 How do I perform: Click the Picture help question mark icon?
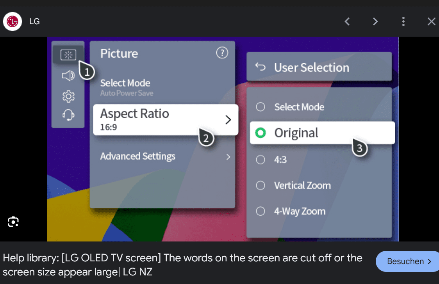222,53
